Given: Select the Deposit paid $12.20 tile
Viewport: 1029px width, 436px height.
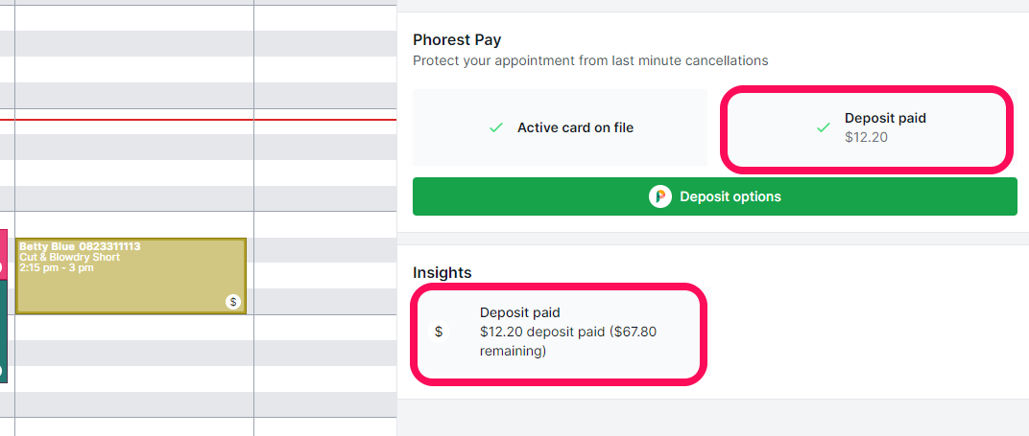Looking at the screenshot, I should (x=866, y=128).
